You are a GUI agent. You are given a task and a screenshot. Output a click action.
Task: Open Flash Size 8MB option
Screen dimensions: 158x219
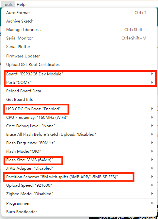[79, 160]
